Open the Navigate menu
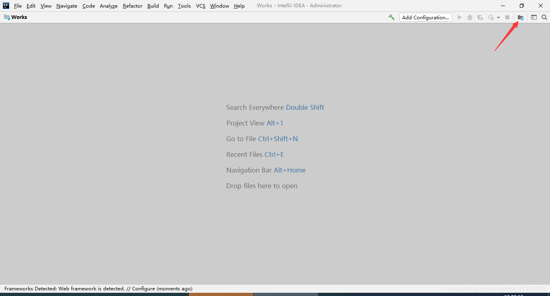The width and height of the screenshot is (550, 296). pos(67,6)
